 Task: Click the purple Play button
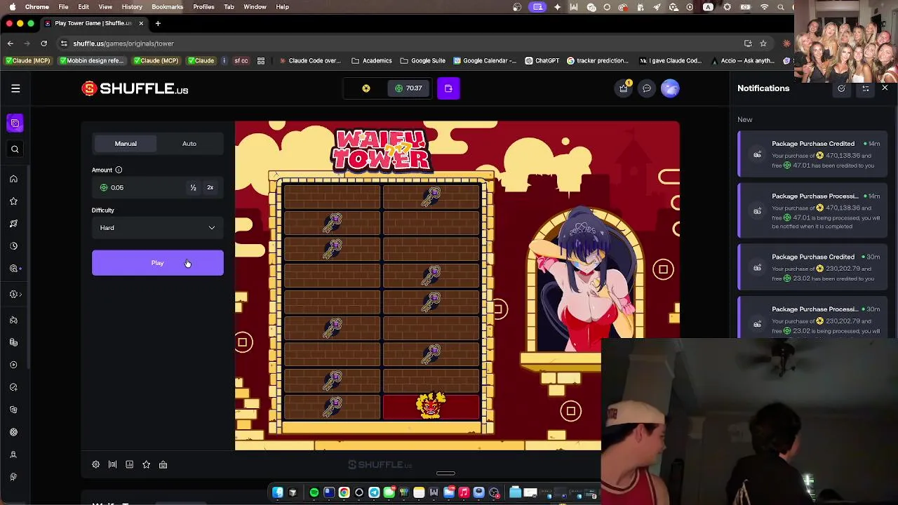click(x=158, y=263)
